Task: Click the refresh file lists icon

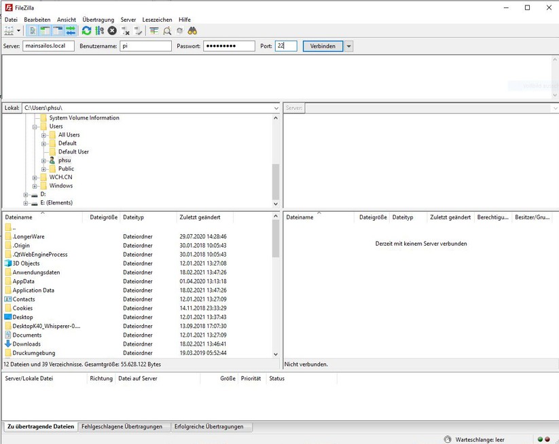Action: 86,31
